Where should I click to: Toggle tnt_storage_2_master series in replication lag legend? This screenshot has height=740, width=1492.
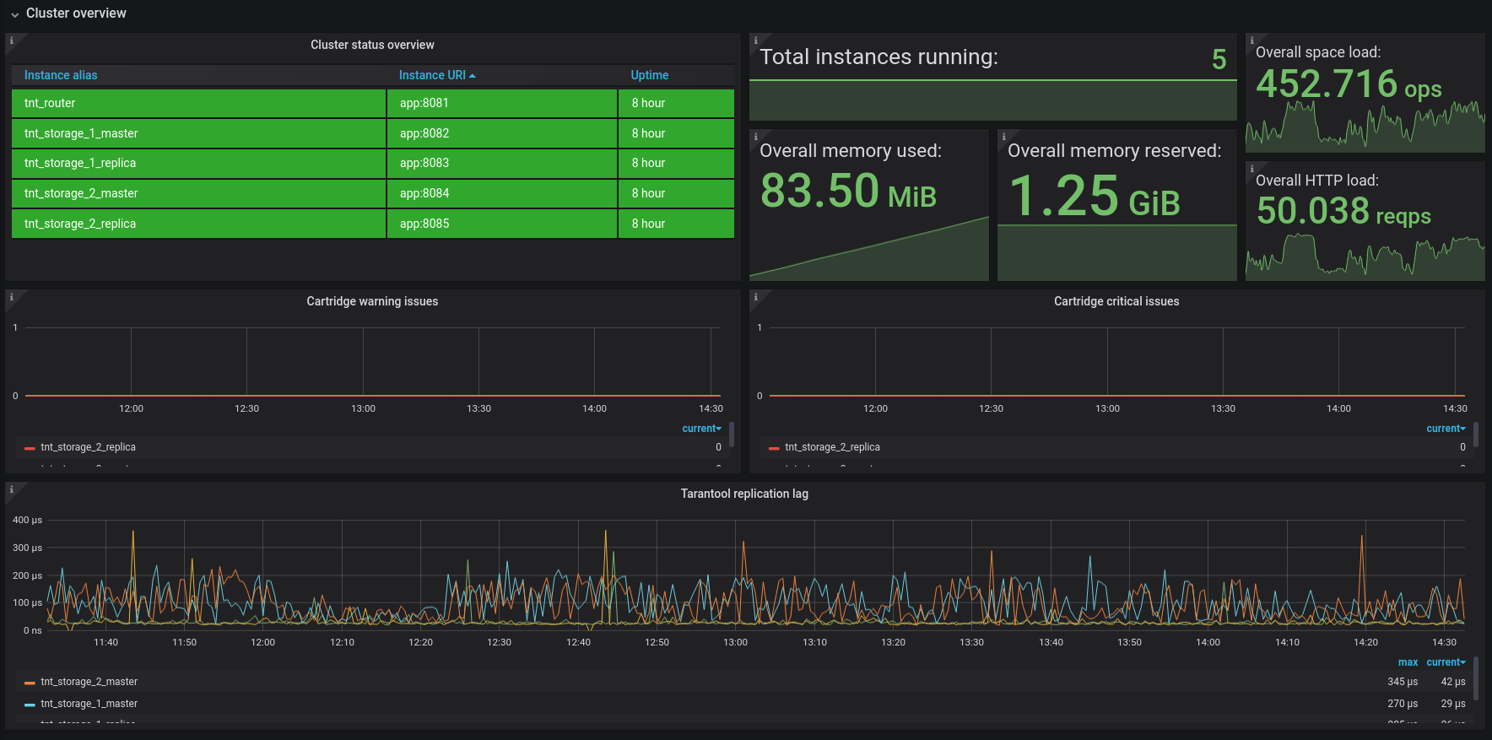89,682
